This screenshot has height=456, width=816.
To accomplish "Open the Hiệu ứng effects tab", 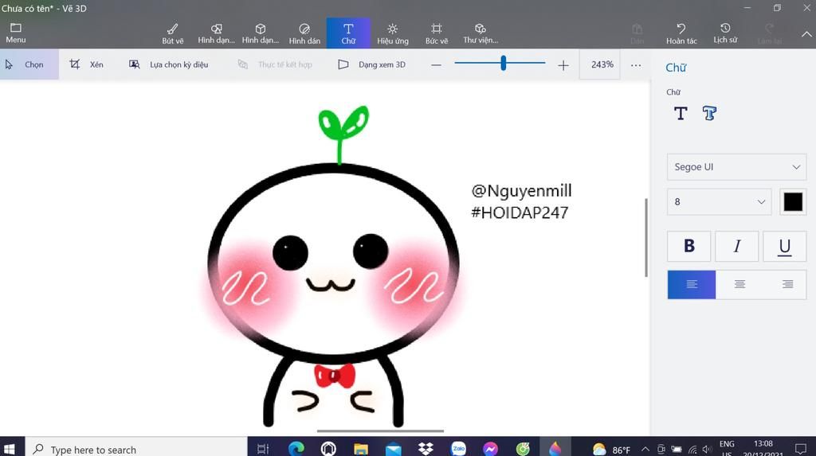I will tap(392, 33).
